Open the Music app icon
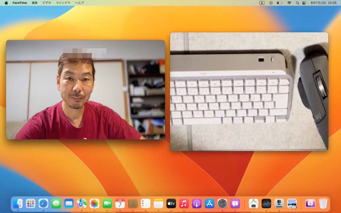 [x=184, y=203]
